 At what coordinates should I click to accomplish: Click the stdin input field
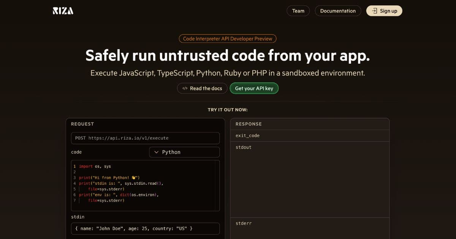click(145, 228)
